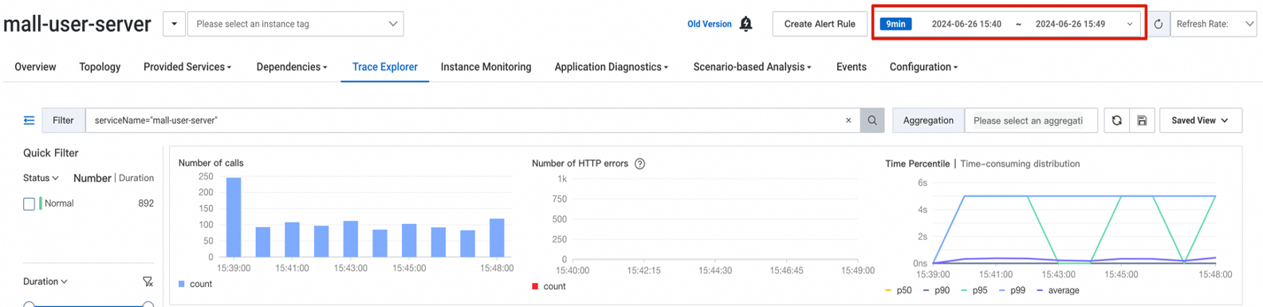This screenshot has height=307, width=1263.
Task: Click the end time 2024-06-26 15:49
Action: (1070, 24)
